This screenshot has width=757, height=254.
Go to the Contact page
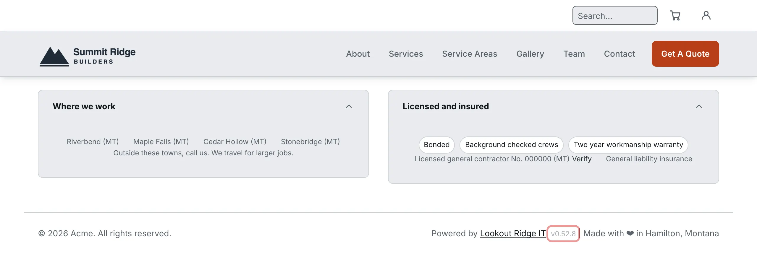click(x=619, y=54)
